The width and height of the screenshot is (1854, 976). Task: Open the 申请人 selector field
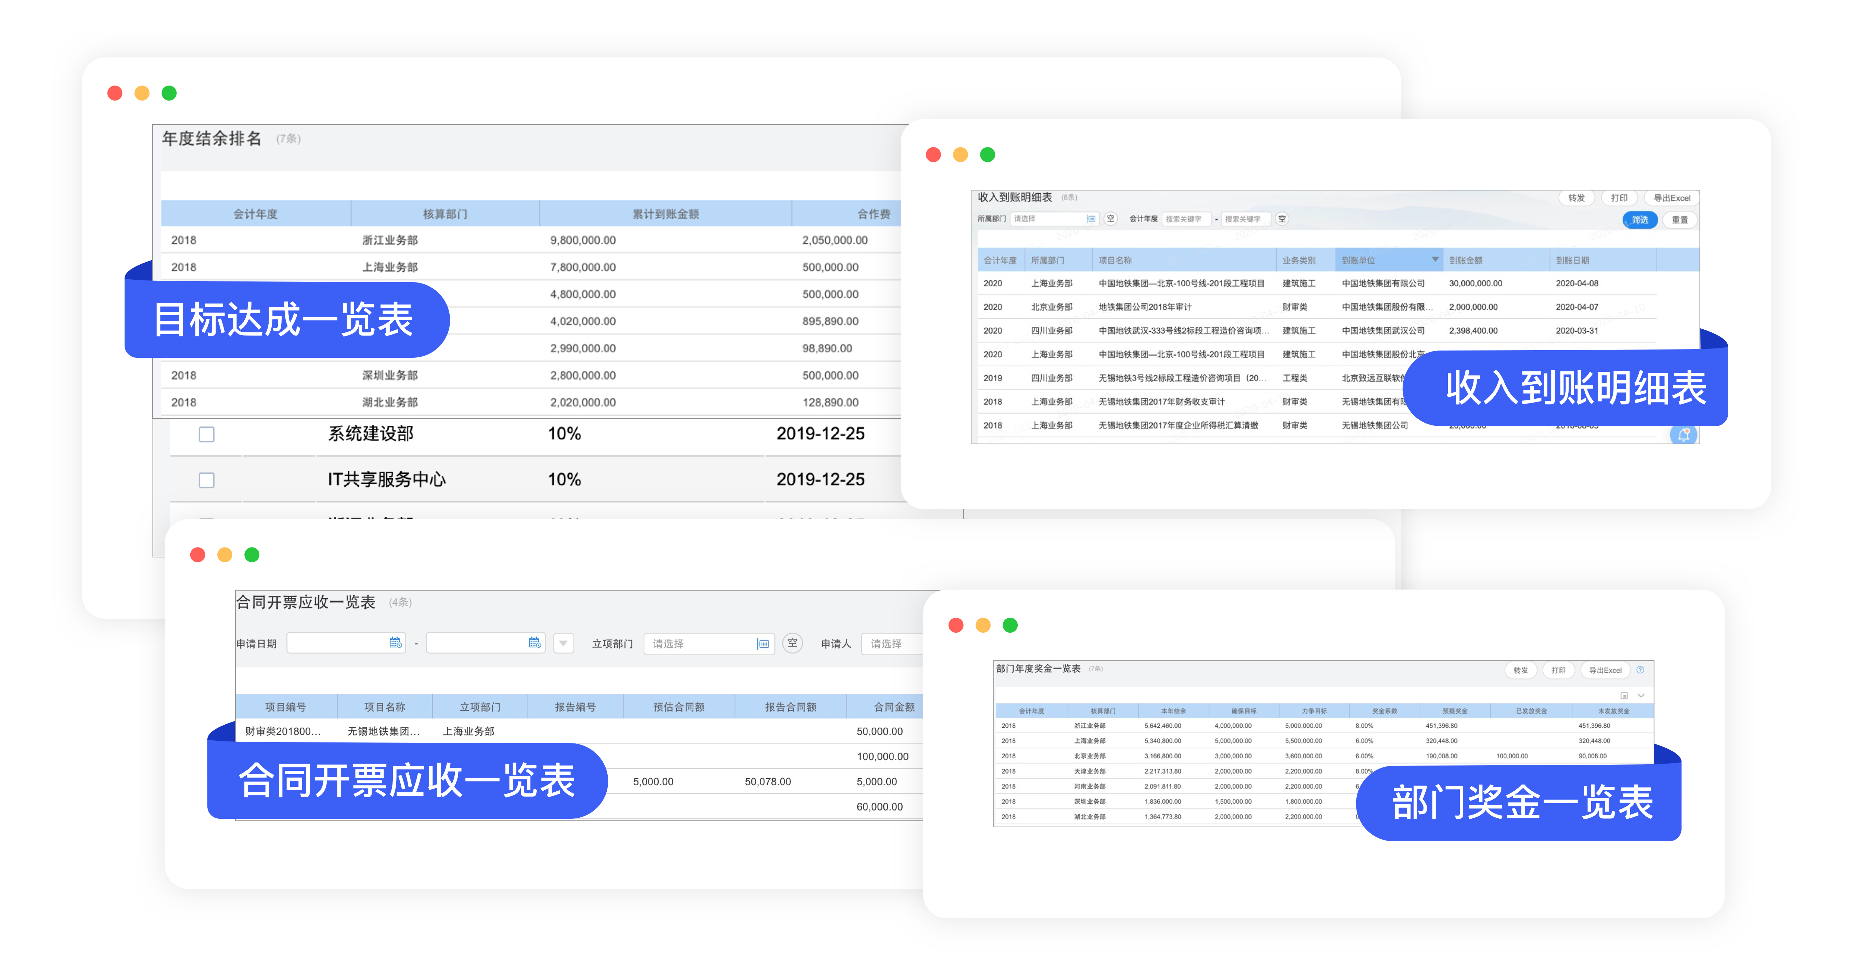tap(892, 644)
